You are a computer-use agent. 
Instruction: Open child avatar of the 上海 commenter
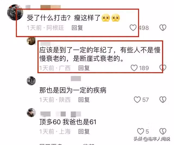(x=31, y=113)
